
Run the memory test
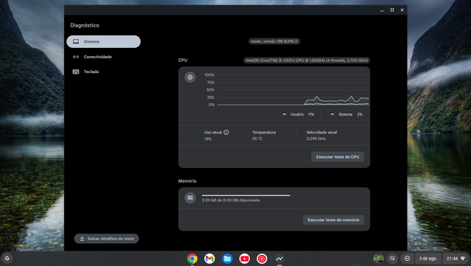click(333, 220)
